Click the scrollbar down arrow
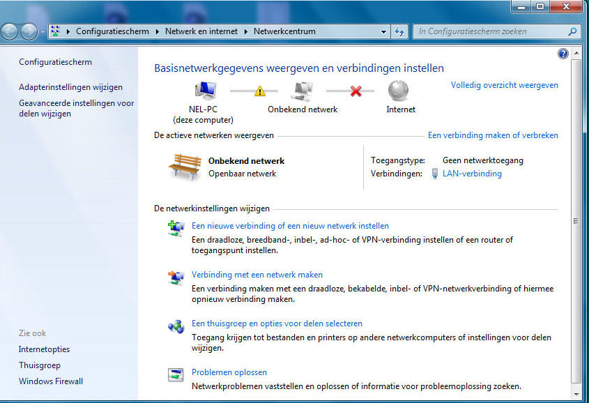 tap(576, 395)
